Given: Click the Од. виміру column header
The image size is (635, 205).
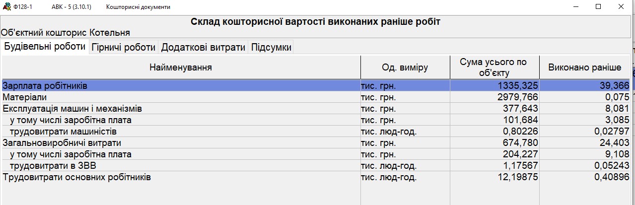Looking at the screenshot, I should pyautogui.click(x=405, y=68).
